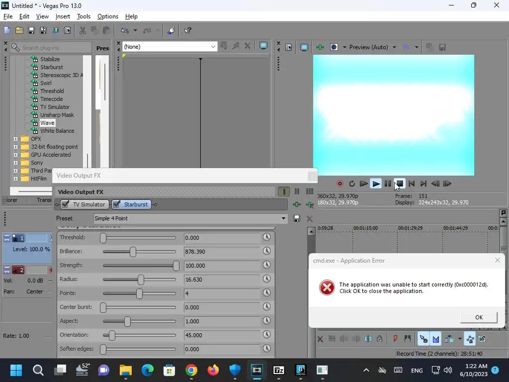Open the File menu
Image resolution: width=509 pixels, height=382 pixels.
tap(8, 16)
